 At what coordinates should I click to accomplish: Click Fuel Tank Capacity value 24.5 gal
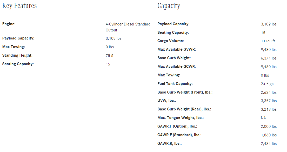[x=268, y=84]
